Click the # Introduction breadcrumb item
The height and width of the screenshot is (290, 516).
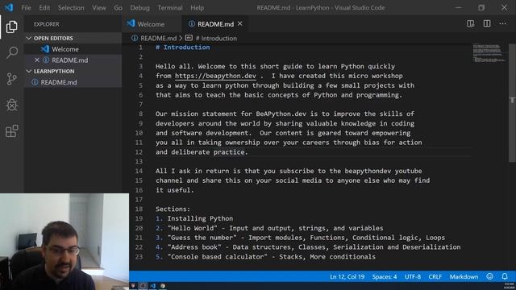pos(216,38)
